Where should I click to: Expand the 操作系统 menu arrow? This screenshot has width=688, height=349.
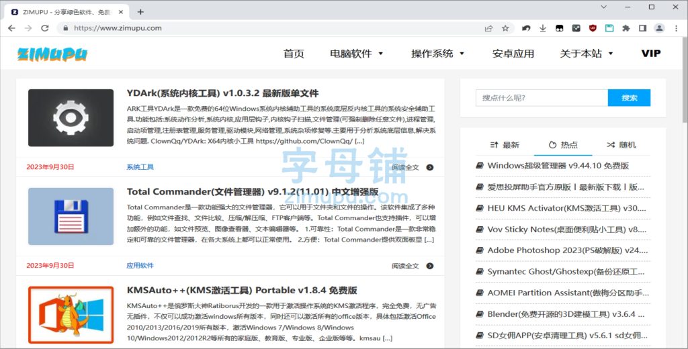pos(462,54)
